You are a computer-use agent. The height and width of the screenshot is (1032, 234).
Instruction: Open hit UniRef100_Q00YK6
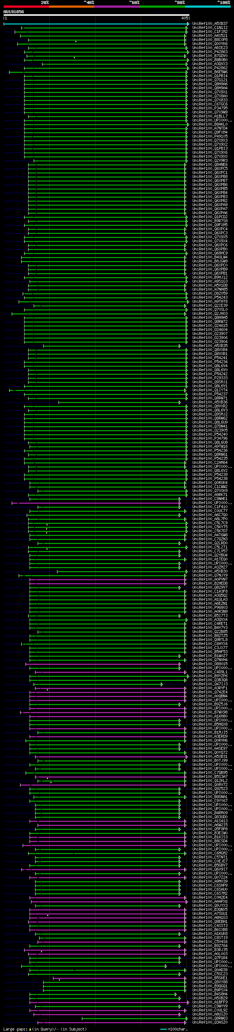click(x=210, y=44)
